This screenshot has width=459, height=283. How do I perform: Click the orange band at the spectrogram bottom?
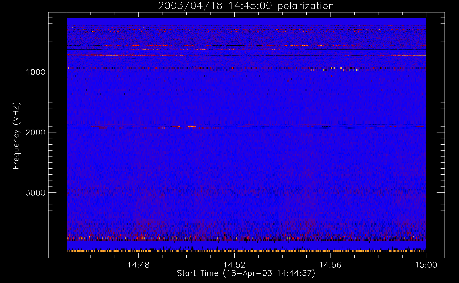pyautogui.click(x=246, y=251)
